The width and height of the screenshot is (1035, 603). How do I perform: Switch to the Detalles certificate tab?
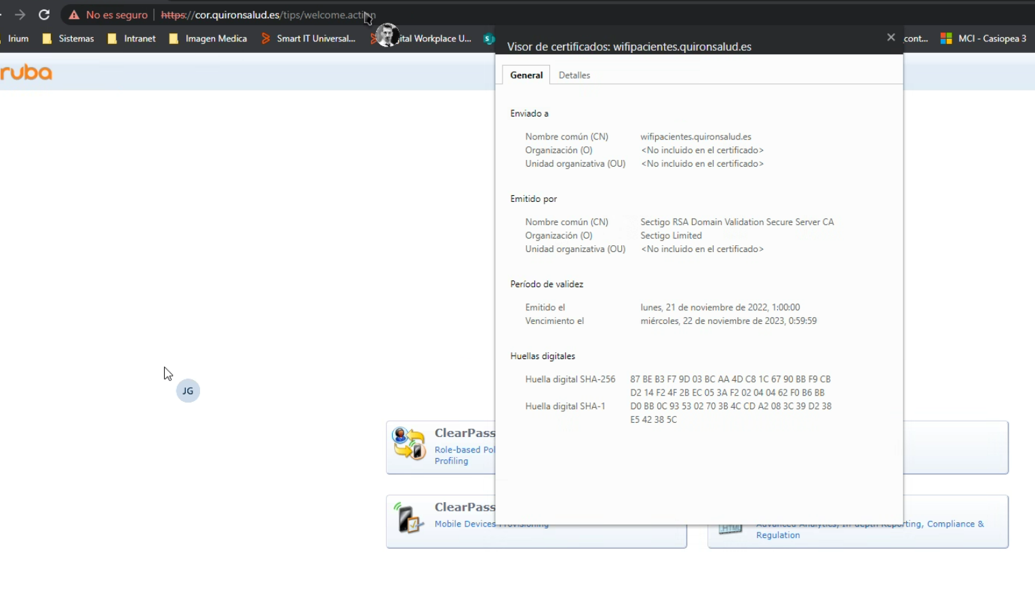[574, 75]
